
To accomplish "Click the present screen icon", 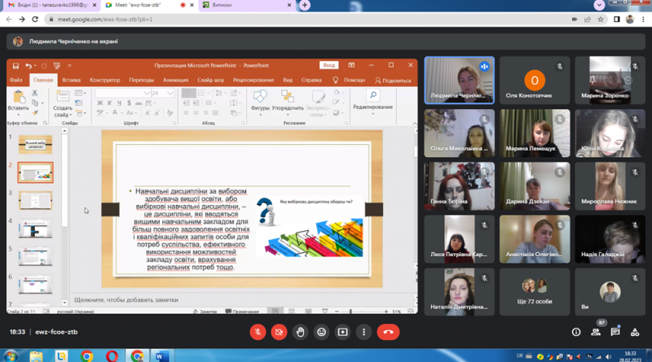I will (342, 332).
